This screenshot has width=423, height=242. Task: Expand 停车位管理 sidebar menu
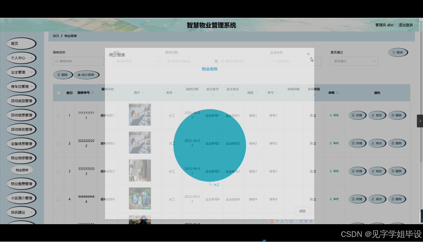pos(21,86)
